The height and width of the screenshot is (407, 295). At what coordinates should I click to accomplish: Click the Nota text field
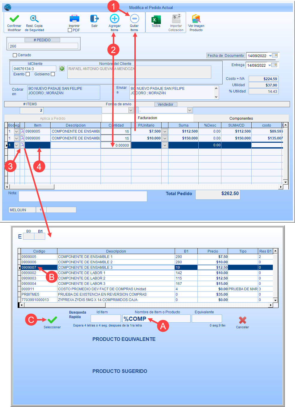click(83, 196)
